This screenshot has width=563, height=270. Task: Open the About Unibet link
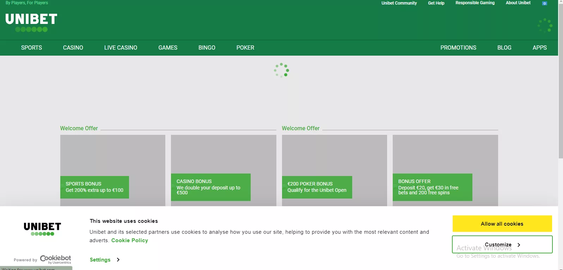pyautogui.click(x=518, y=3)
